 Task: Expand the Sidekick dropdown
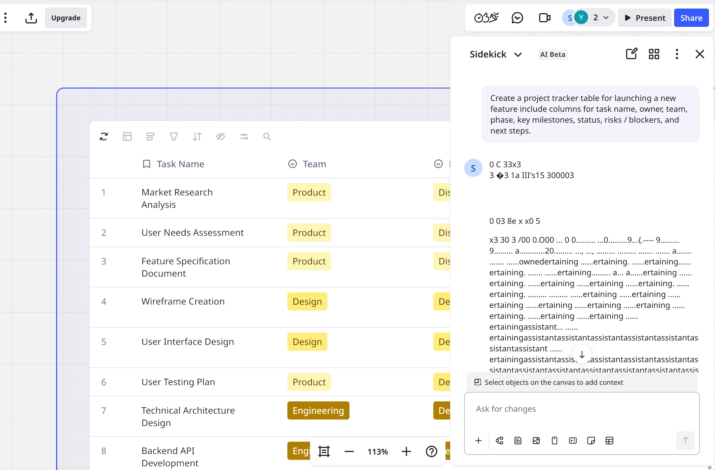(x=518, y=55)
